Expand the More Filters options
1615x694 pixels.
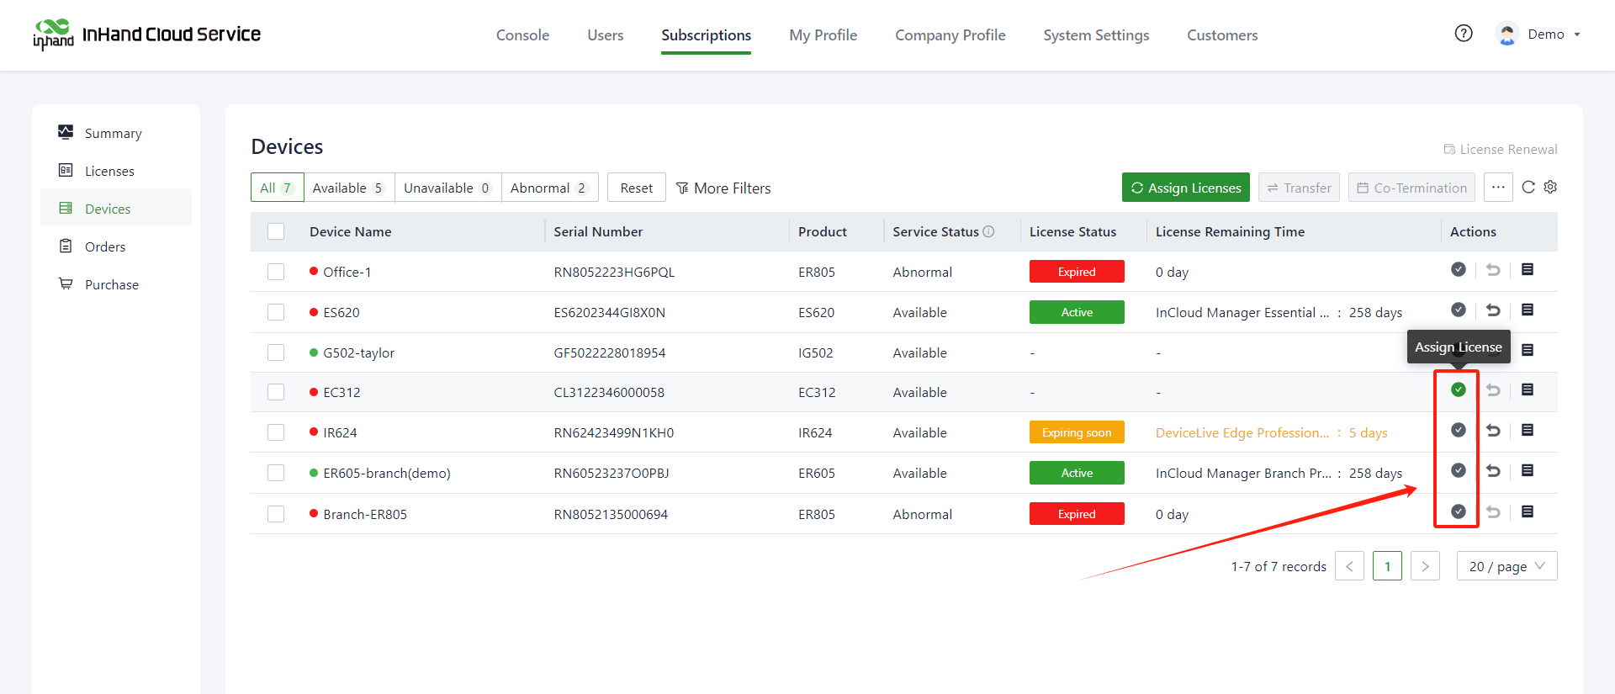(x=723, y=188)
